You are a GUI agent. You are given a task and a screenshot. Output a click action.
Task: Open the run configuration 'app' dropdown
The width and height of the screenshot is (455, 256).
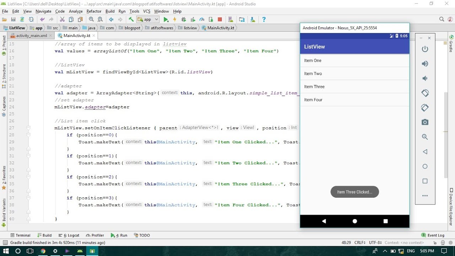point(148,20)
